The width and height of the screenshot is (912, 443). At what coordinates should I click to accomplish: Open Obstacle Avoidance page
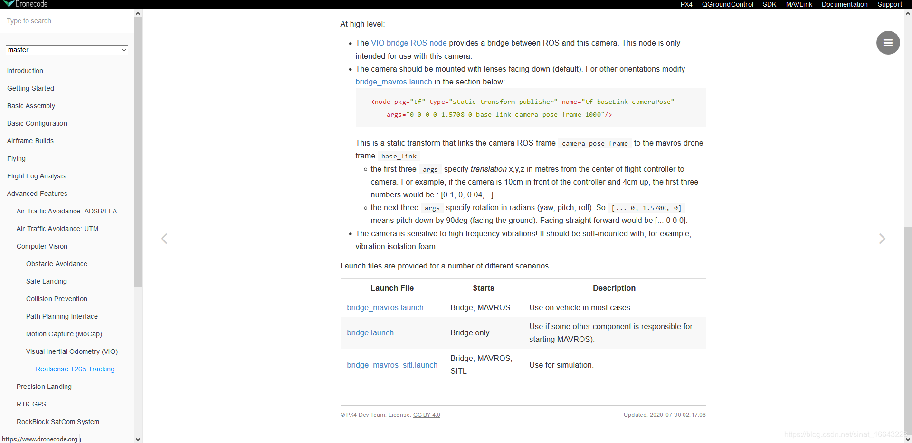pyautogui.click(x=57, y=264)
